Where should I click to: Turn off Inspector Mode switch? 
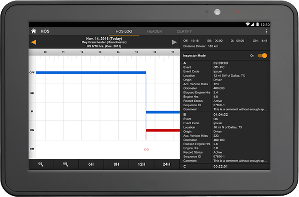[262, 56]
